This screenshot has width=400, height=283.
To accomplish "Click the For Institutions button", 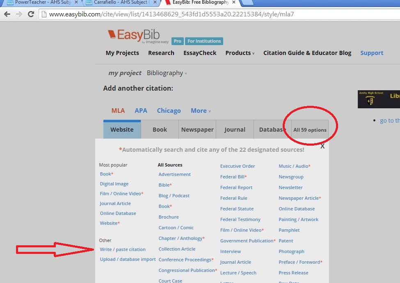I will coord(204,41).
